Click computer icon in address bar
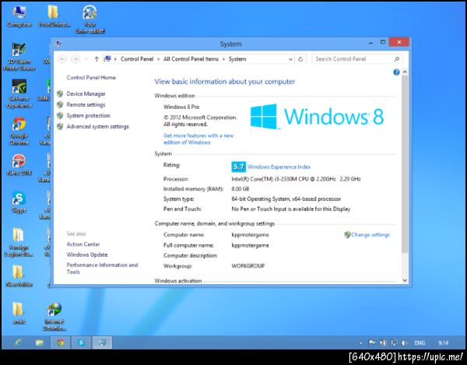Image resolution: width=467 pixels, height=365 pixels. click(x=108, y=59)
